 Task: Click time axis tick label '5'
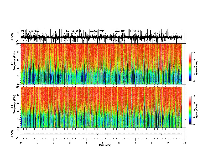point(103,143)
